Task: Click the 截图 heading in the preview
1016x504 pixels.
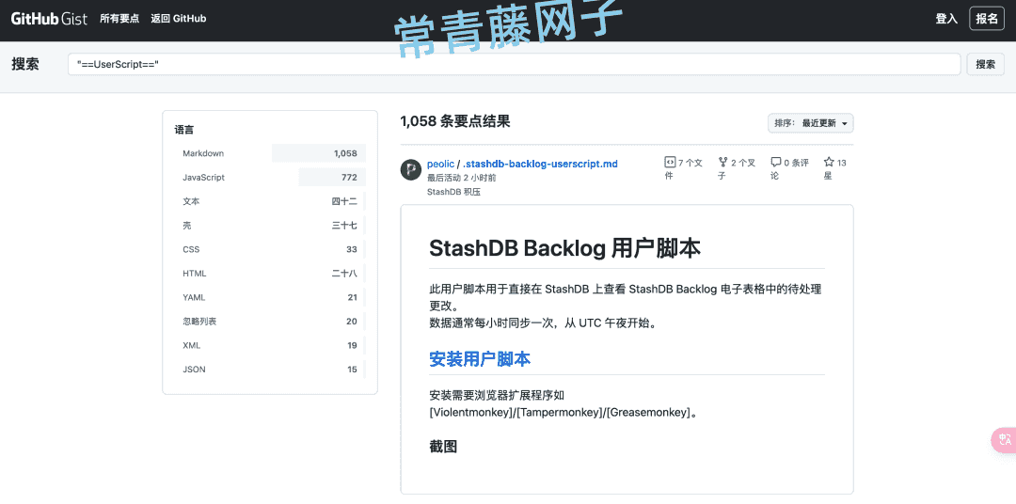Action: tap(443, 446)
